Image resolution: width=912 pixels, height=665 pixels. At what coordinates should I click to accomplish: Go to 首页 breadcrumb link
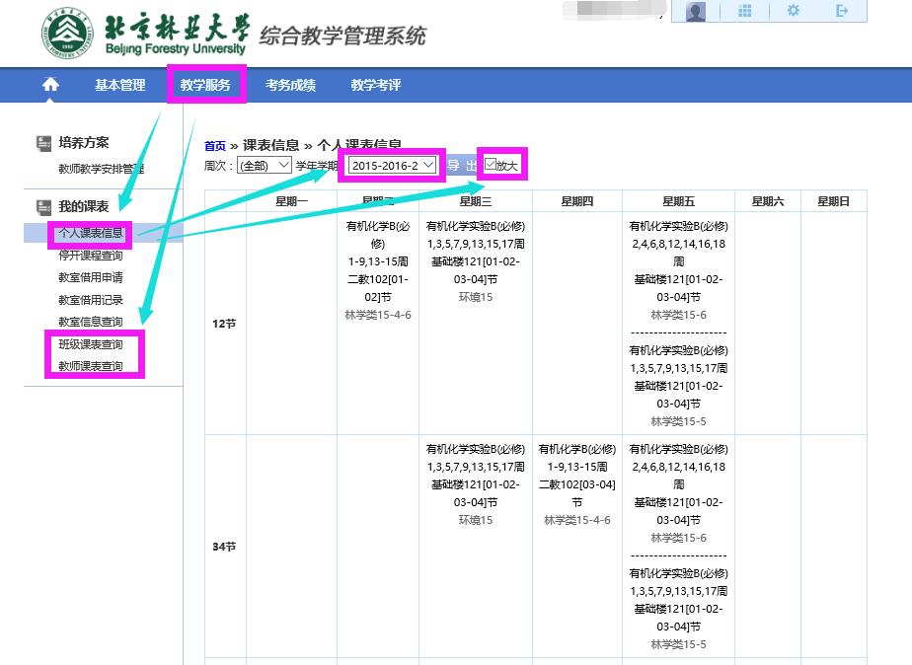click(x=214, y=146)
